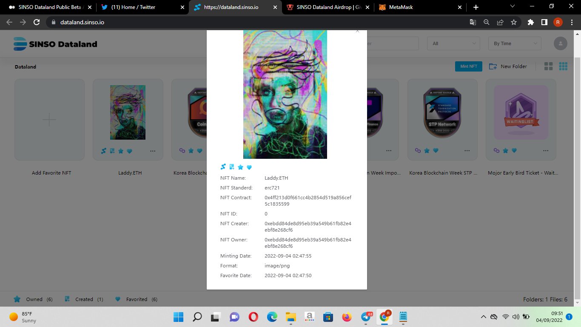Toggle heart icon on the Coin badge card
This screenshot has width=581, height=327.
pos(199,151)
